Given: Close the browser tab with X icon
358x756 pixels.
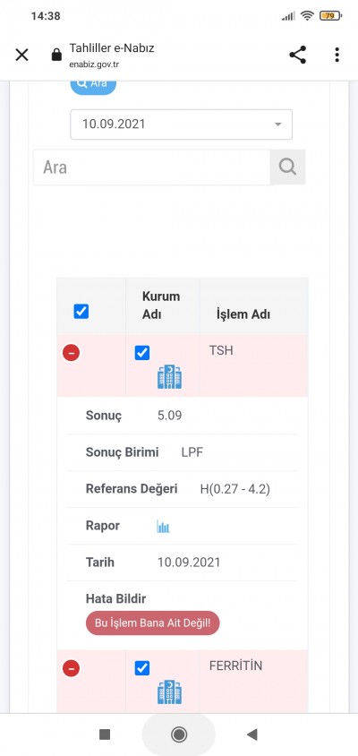Looking at the screenshot, I should [x=21, y=55].
